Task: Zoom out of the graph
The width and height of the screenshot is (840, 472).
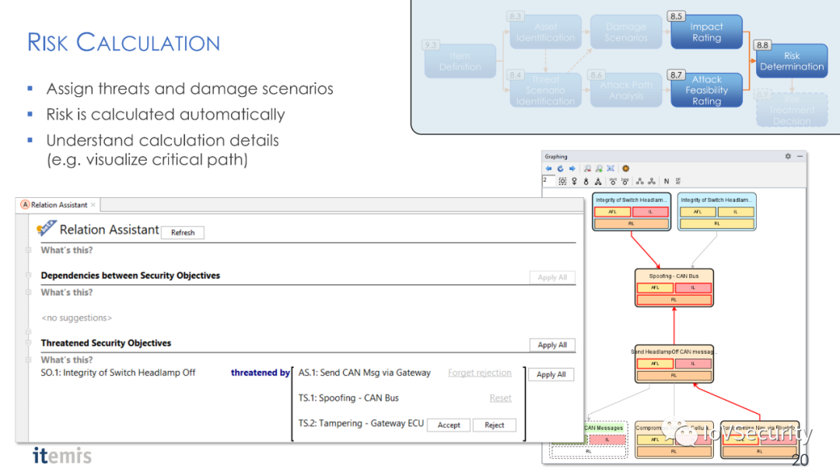Action: (588, 168)
